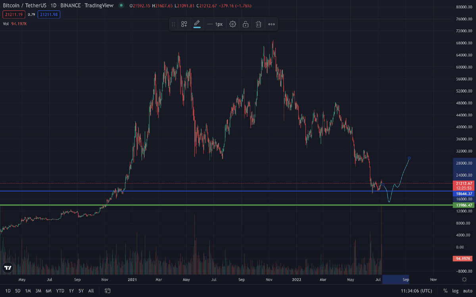Open templates icon in drawing toolbar
The image size is (476, 297).
pos(184,24)
